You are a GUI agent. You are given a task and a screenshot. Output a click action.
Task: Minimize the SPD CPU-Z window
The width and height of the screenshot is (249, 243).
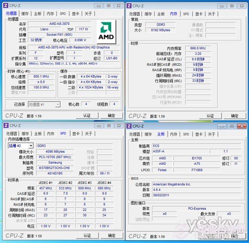click(99, 126)
